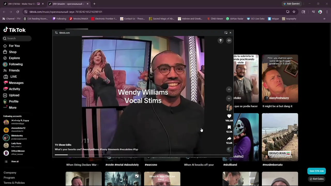Go to next video with down chevron
Viewport: 331px width, 186px height.
tap(229, 98)
